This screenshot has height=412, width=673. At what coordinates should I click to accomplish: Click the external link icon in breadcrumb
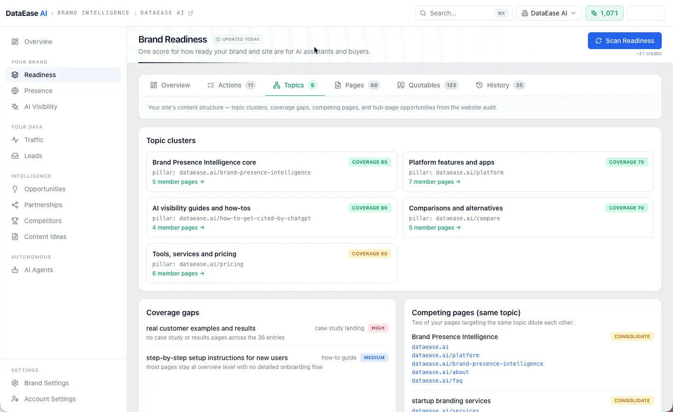(x=191, y=13)
